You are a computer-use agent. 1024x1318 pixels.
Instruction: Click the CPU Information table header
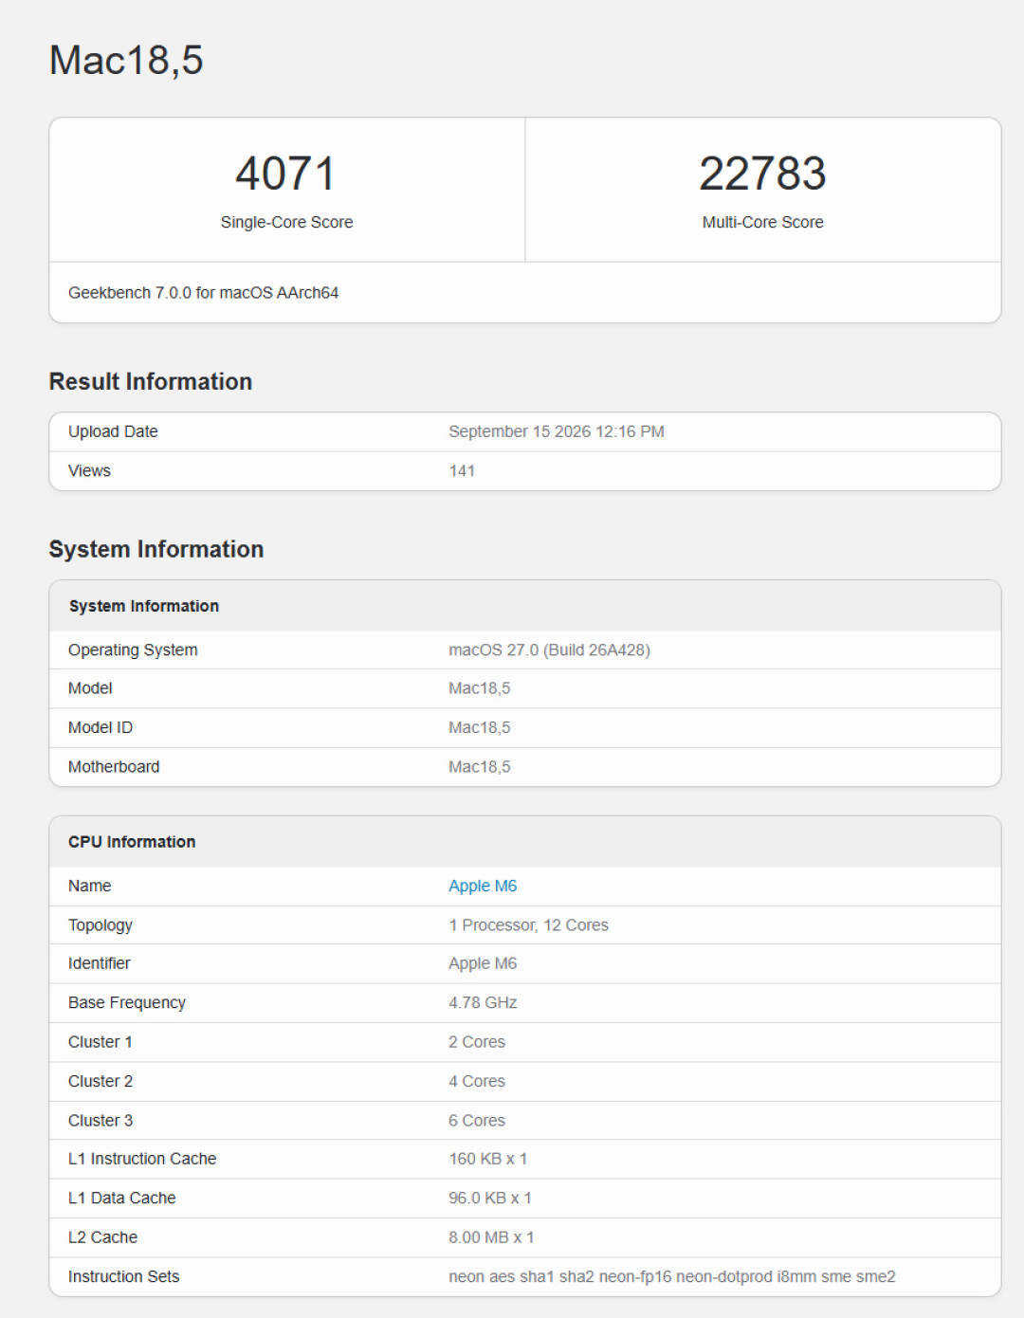(132, 842)
